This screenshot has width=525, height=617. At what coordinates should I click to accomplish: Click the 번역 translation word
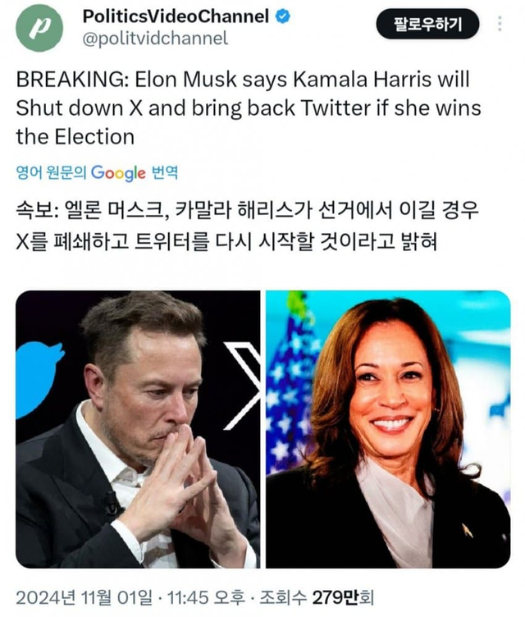165,173
